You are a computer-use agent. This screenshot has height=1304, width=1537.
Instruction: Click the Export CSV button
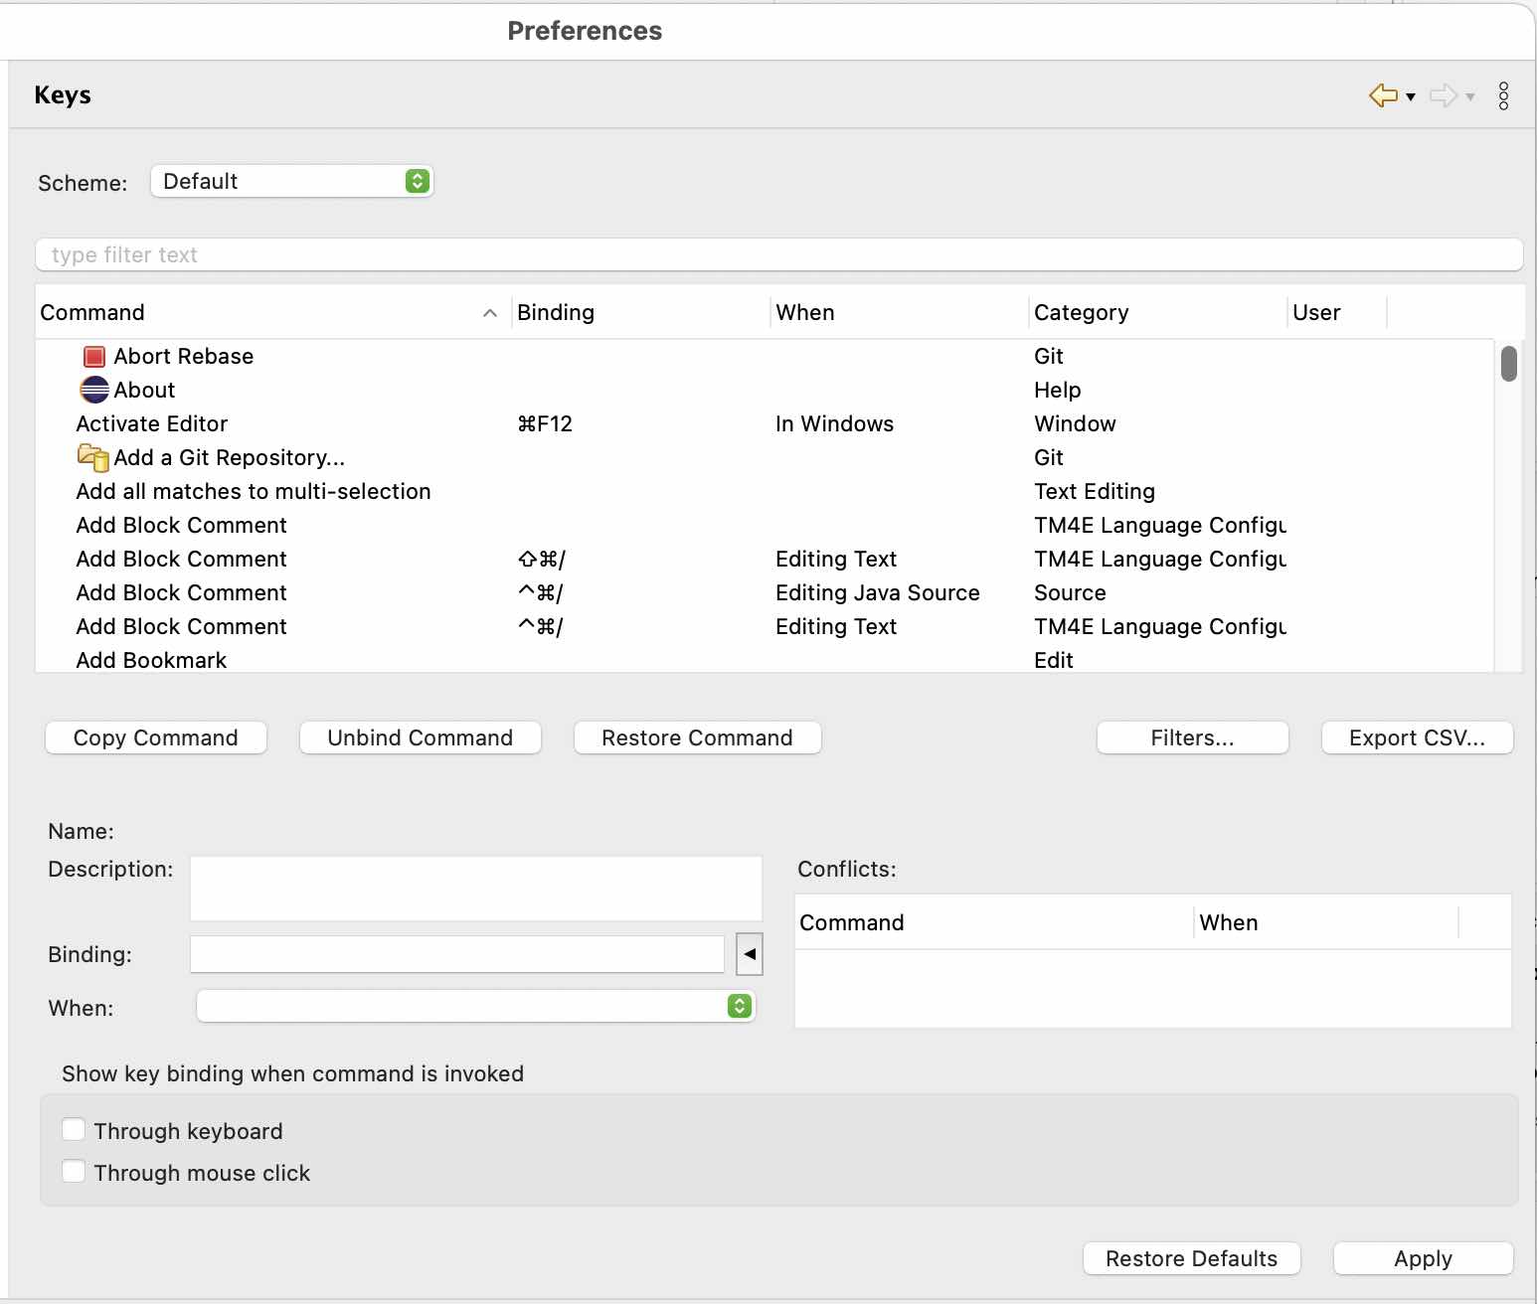(1417, 737)
